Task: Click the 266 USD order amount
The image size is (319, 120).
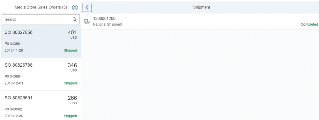Action: tap(72, 100)
